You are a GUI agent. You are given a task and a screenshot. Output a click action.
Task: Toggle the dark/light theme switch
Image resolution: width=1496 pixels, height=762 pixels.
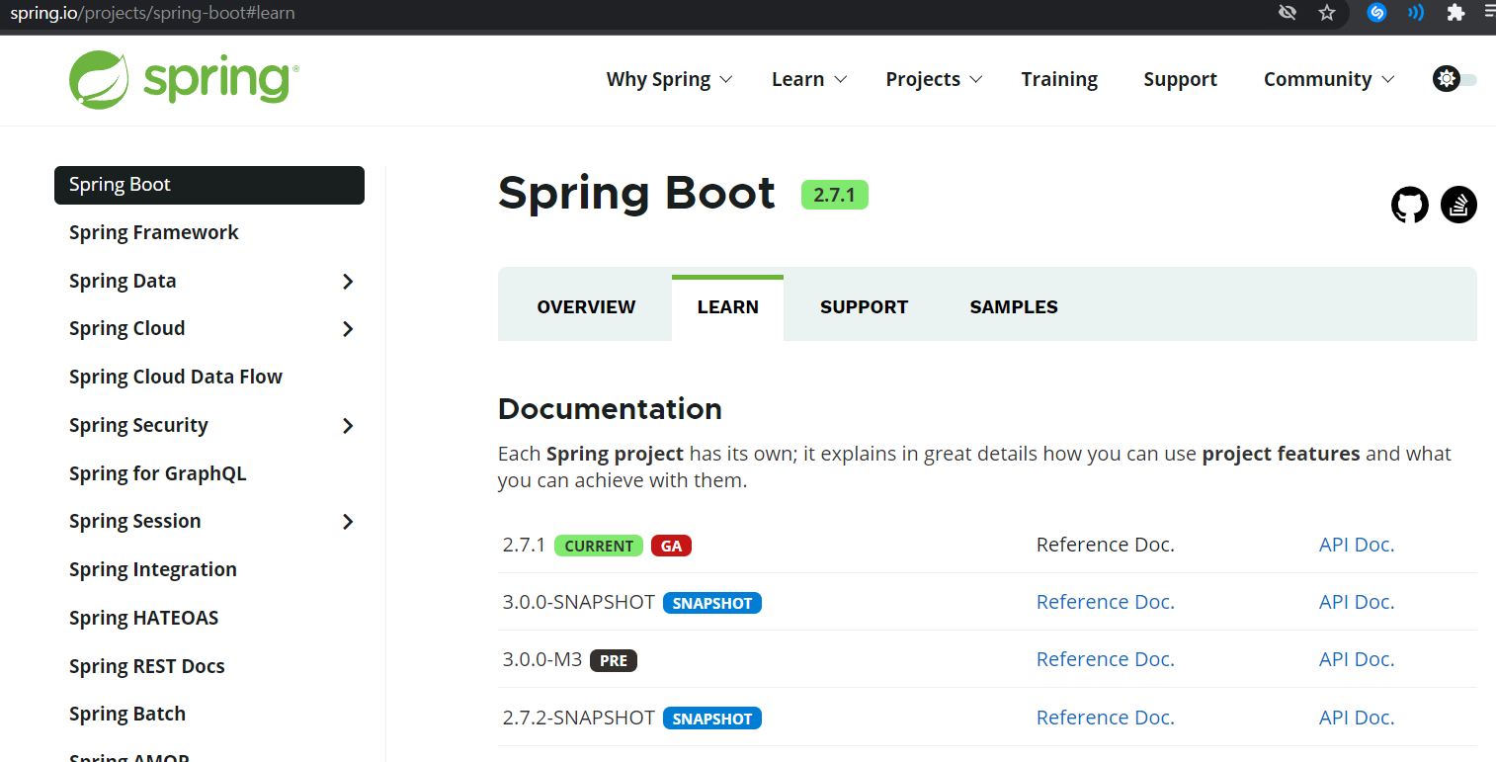click(1454, 79)
